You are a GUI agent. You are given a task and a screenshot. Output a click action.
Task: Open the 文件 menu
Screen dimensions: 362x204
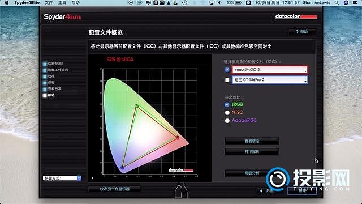[x=49, y=3]
